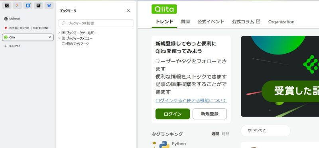The width and height of the screenshot is (319, 148).
Task: Focus the ブックマークを検索 search field
Action: point(96,23)
